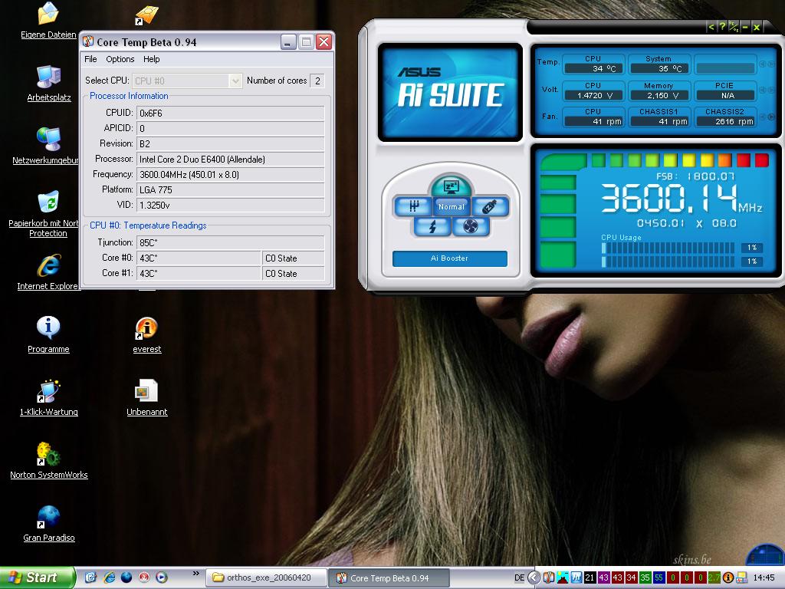The width and height of the screenshot is (785, 589).
Task: Click the lightning bolt icon in AI Suite
Action: (432, 227)
